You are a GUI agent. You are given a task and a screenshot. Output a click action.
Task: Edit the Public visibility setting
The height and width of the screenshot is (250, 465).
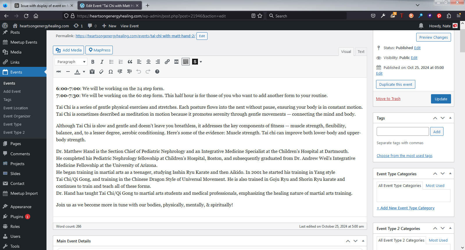(x=414, y=58)
